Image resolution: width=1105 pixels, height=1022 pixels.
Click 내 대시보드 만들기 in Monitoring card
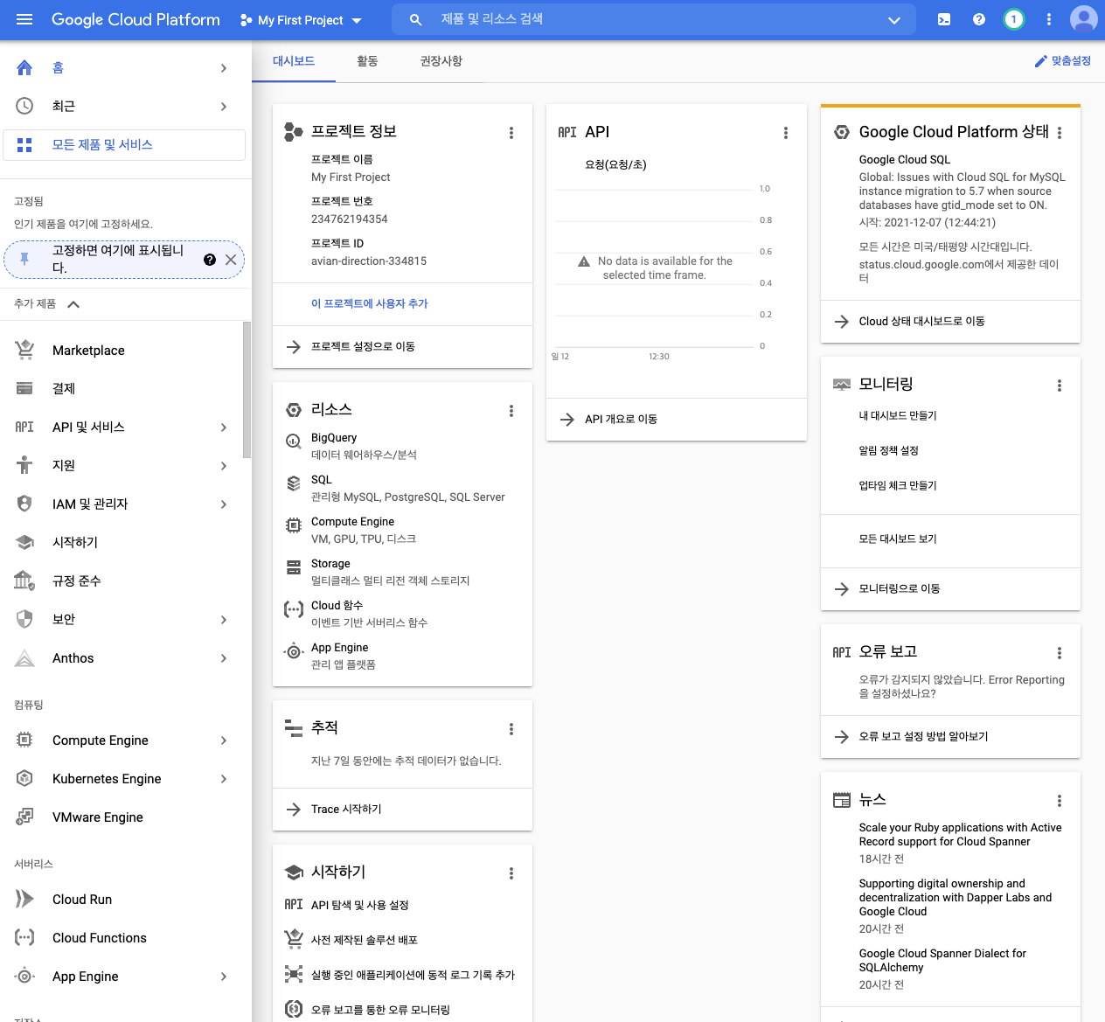(898, 416)
